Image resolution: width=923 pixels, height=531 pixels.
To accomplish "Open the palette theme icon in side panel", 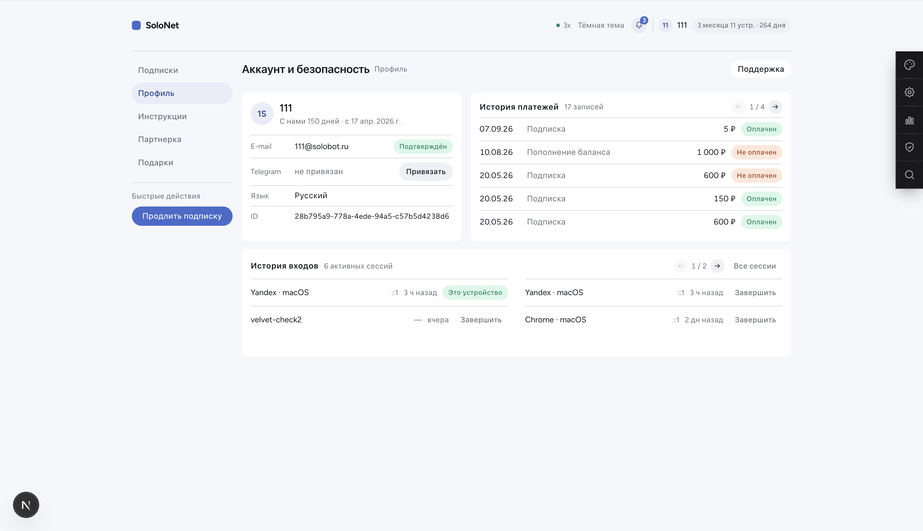I will pos(909,65).
